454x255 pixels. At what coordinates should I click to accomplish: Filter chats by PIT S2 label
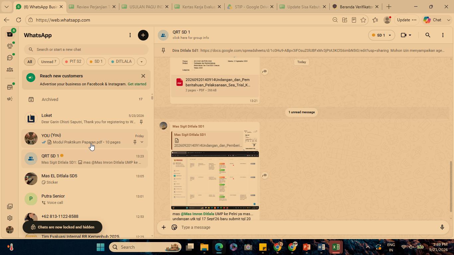click(73, 62)
